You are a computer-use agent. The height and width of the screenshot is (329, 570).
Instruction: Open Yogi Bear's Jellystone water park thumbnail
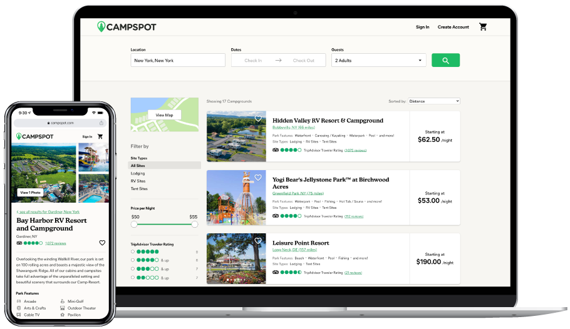coord(236,198)
